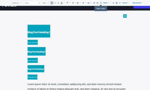Click the highlight brush icon
Screen dimensions: 150x90
[67, 3]
